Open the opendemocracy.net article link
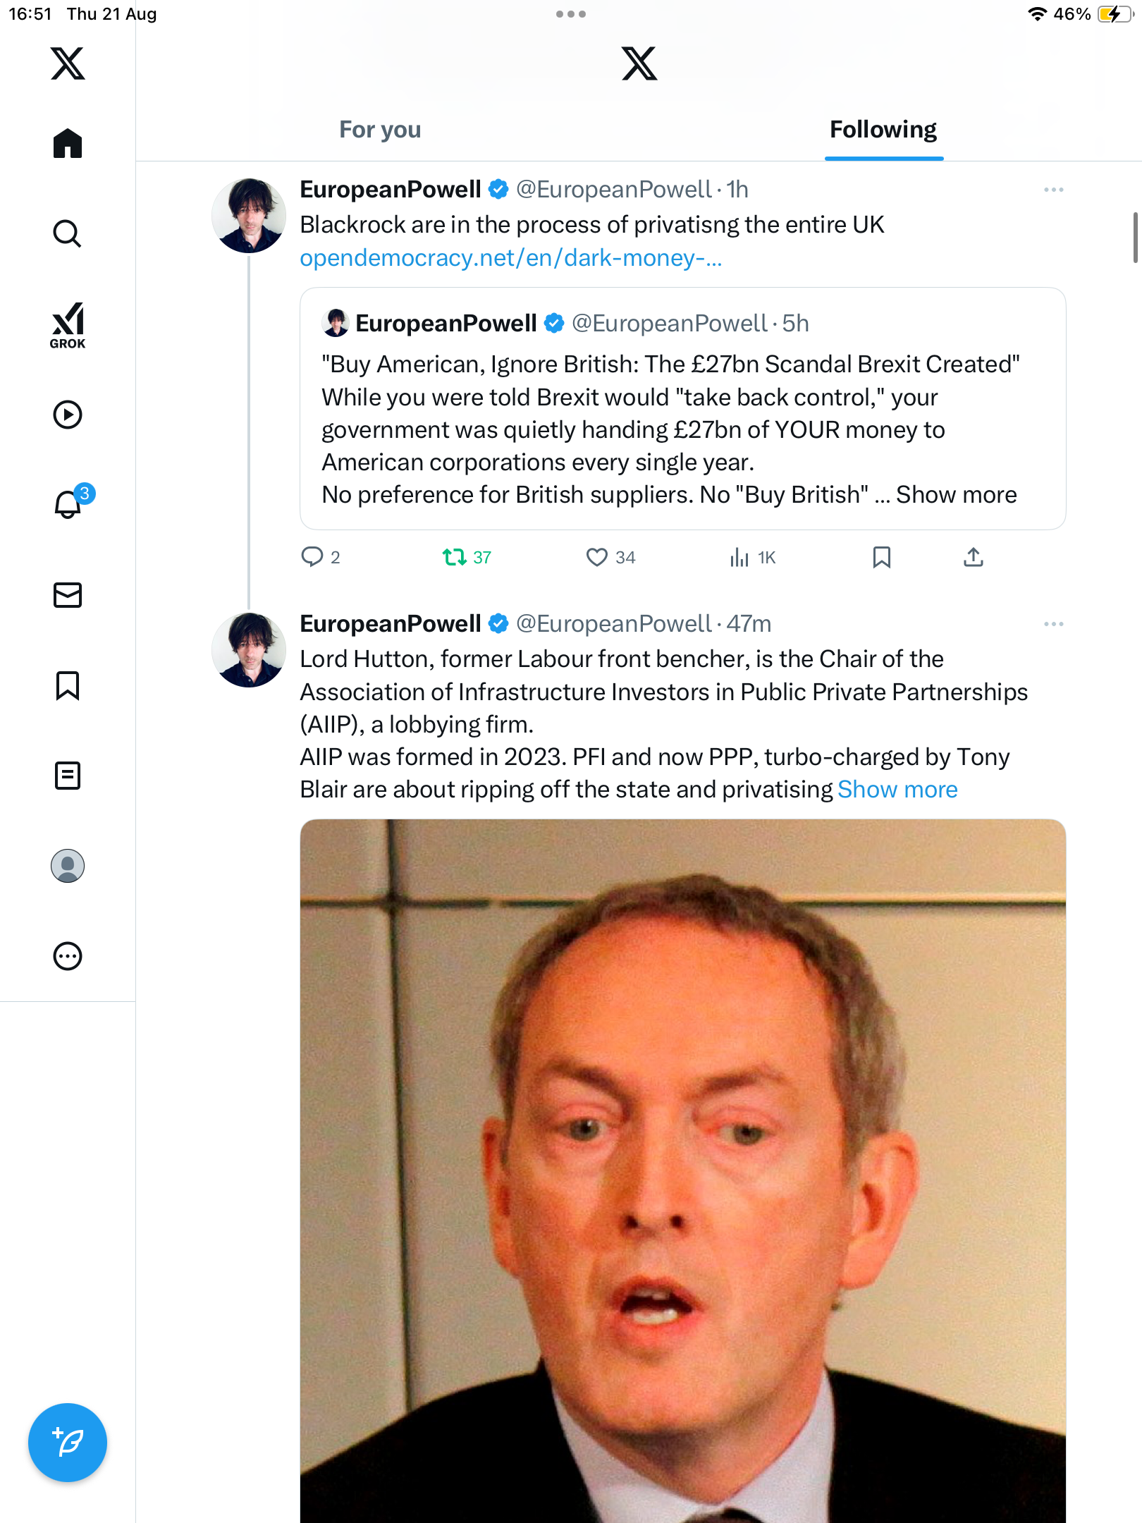Image resolution: width=1142 pixels, height=1523 pixels. point(511,258)
